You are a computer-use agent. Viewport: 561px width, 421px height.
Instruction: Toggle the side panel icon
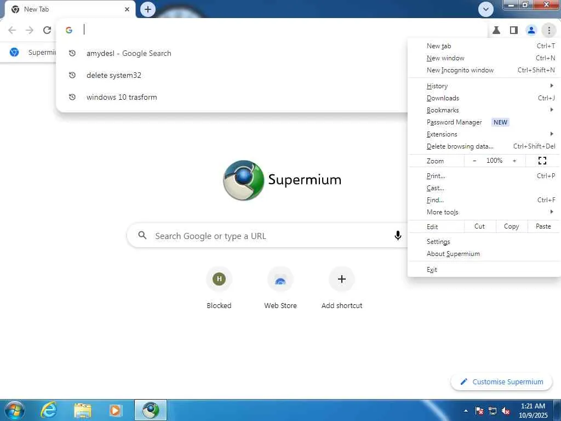(x=514, y=30)
